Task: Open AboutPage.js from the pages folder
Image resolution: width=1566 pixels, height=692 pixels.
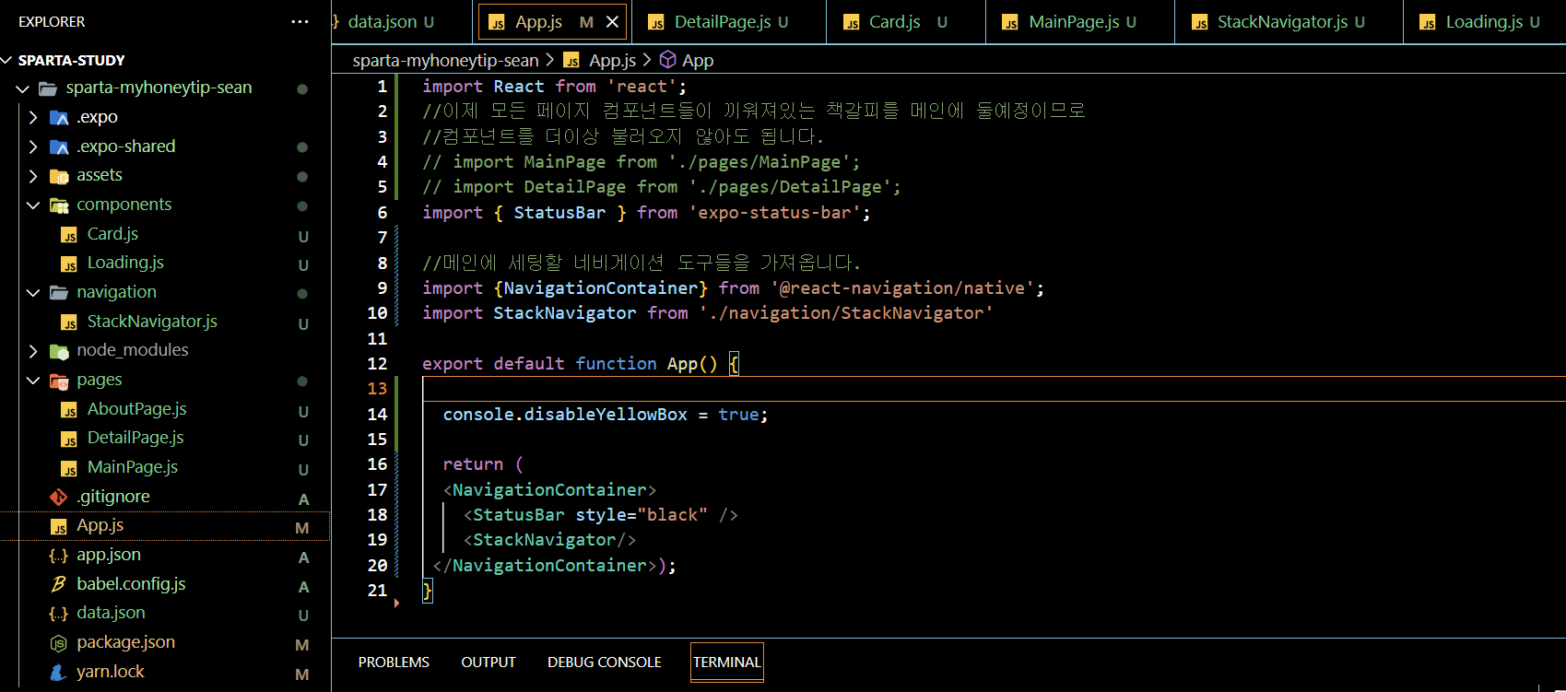Action: pos(136,409)
